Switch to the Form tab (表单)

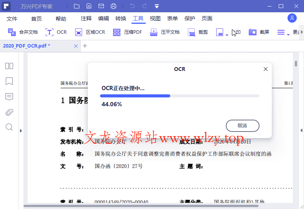(x=173, y=18)
